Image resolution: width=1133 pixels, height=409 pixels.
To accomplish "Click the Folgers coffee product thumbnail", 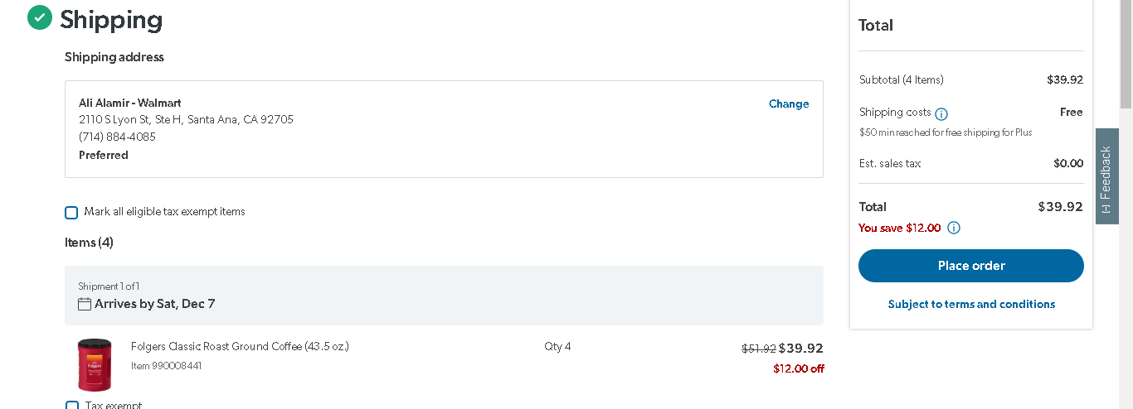I will point(94,364).
